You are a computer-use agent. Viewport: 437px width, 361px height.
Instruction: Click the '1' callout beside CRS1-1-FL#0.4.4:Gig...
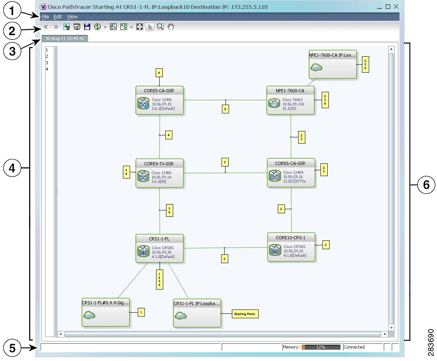coord(141,312)
